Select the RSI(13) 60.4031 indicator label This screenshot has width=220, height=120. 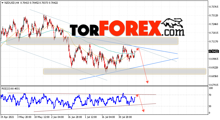11,88
